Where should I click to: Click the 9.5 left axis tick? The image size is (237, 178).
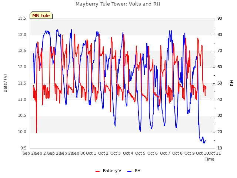tap(23, 148)
